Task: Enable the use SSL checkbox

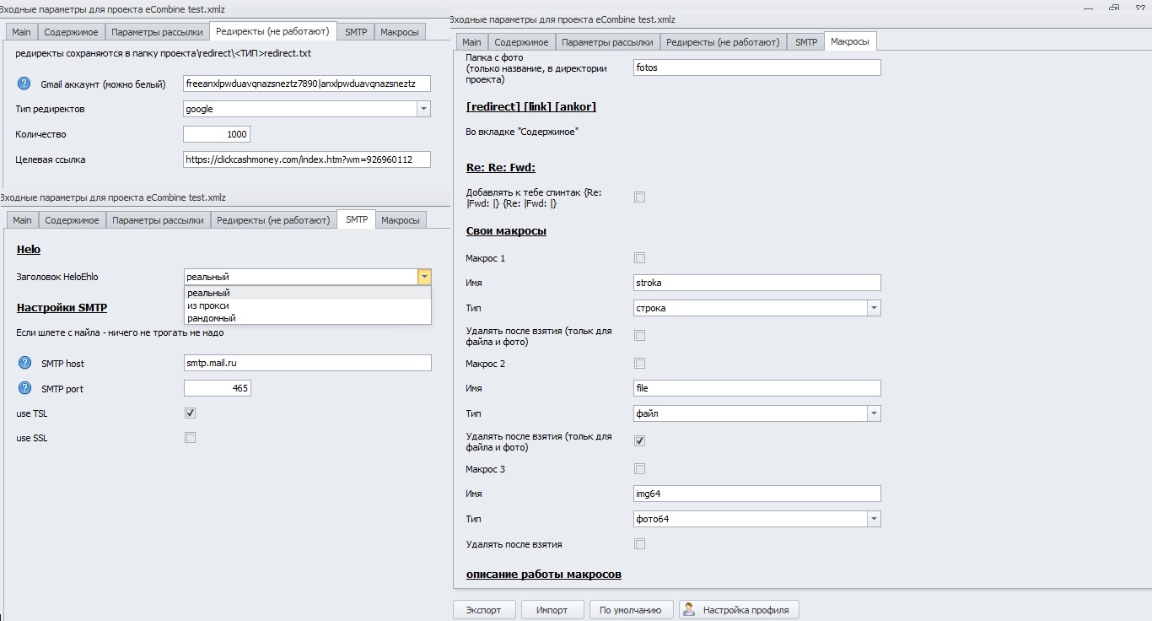Action: pos(190,438)
